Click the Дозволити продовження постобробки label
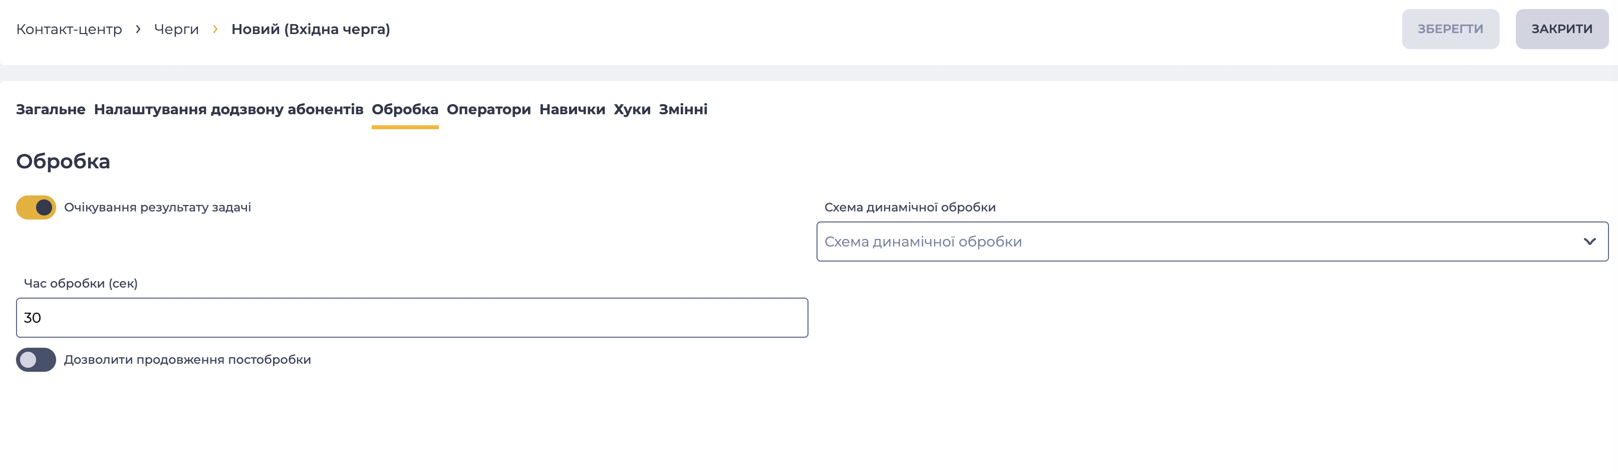The width and height of the screenshot is (1618, 472). click(188, 359)
